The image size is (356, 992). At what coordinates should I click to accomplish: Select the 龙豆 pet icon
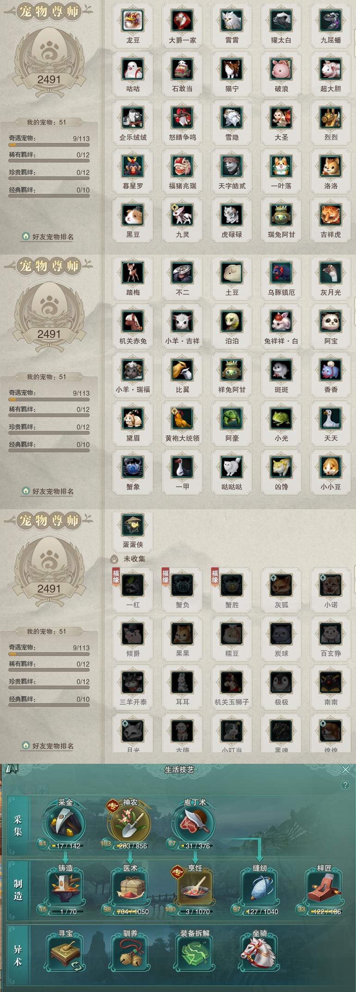(133, 20)
